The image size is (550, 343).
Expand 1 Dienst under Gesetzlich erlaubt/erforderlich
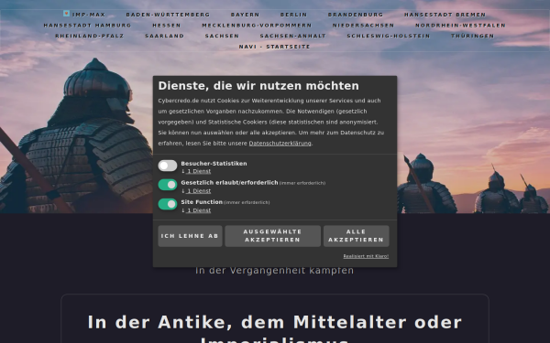point(199,191)
